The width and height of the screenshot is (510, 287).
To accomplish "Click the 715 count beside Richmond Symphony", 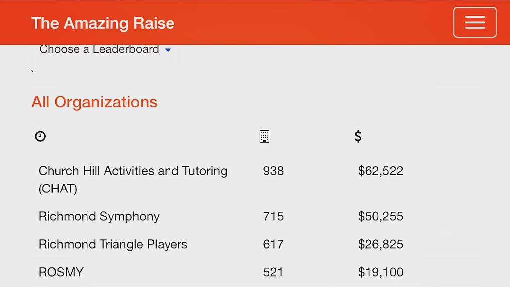I will (273, 216).
